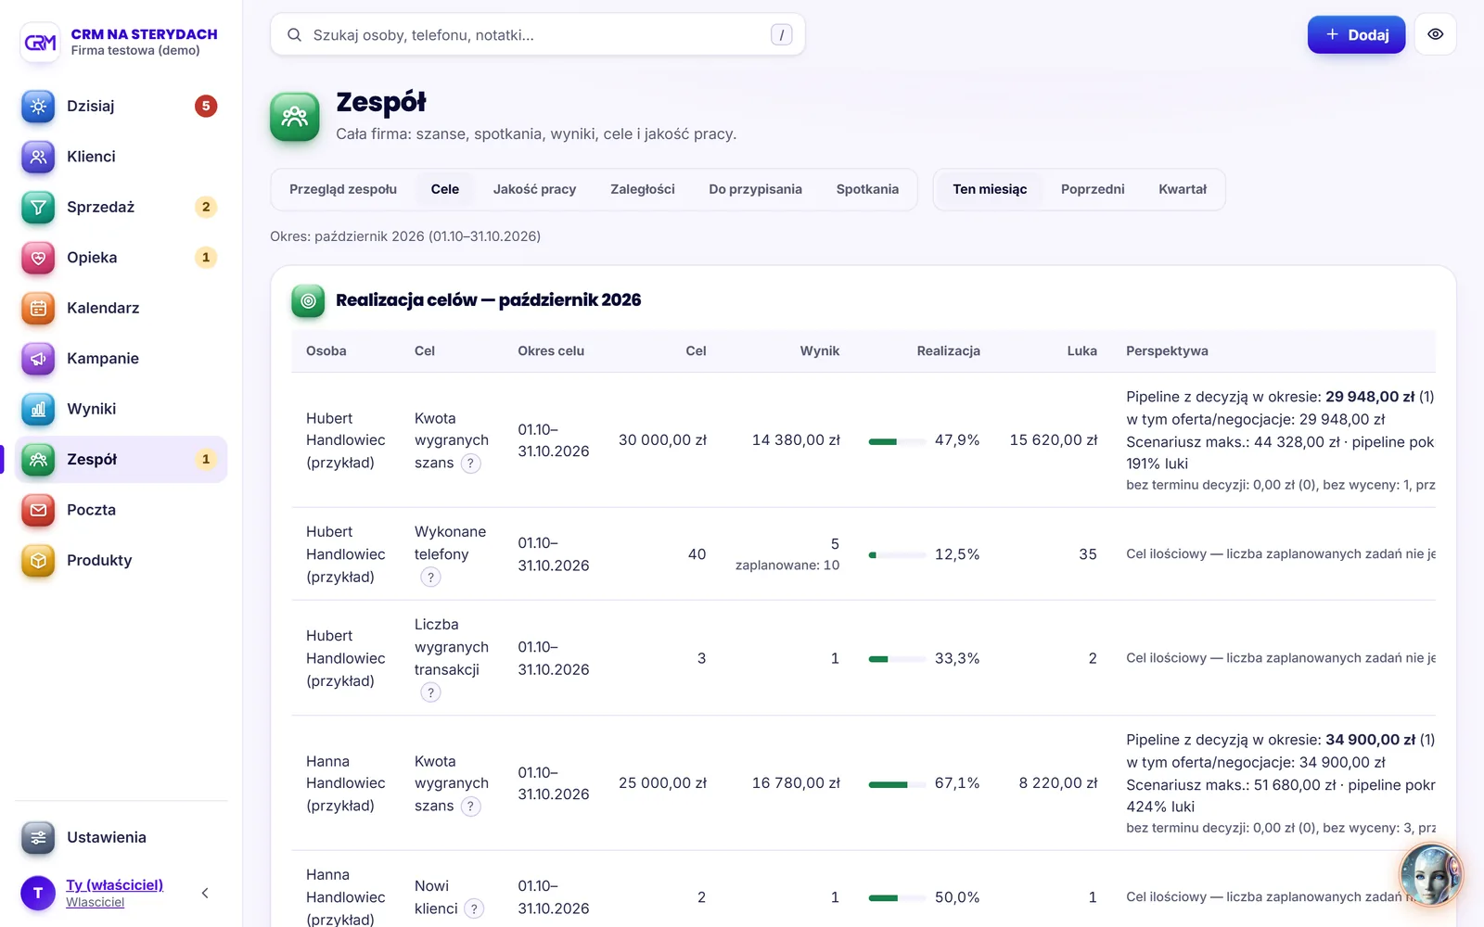Open the Spotkania tab

867,189
